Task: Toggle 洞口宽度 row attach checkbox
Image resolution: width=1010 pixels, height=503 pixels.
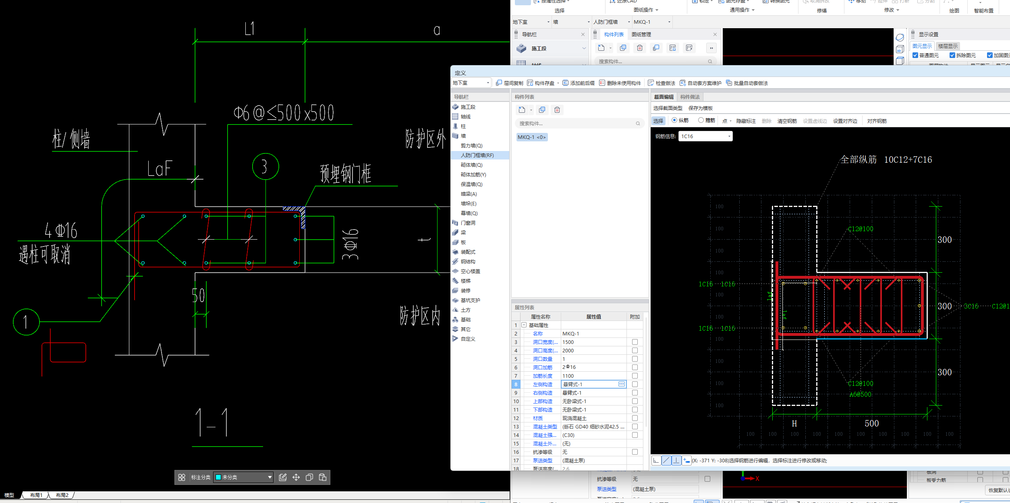Action: (x=635, y=342)
